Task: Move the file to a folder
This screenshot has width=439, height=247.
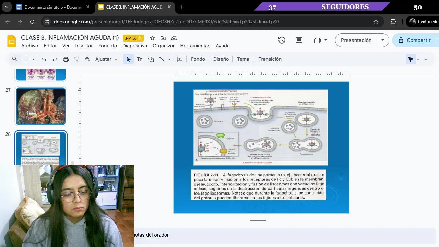Action: coord(163,38)
